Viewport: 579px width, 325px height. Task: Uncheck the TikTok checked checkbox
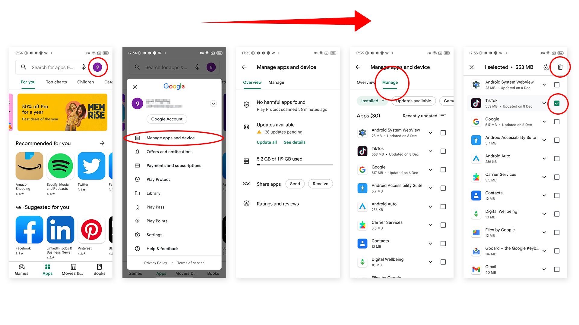pos(557,103)
